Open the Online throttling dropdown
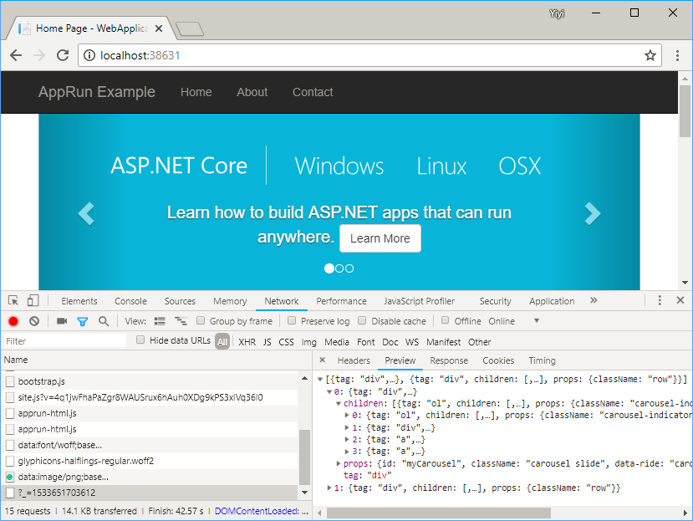The width and height of the screenshot is (693, 521). (536, 321)
